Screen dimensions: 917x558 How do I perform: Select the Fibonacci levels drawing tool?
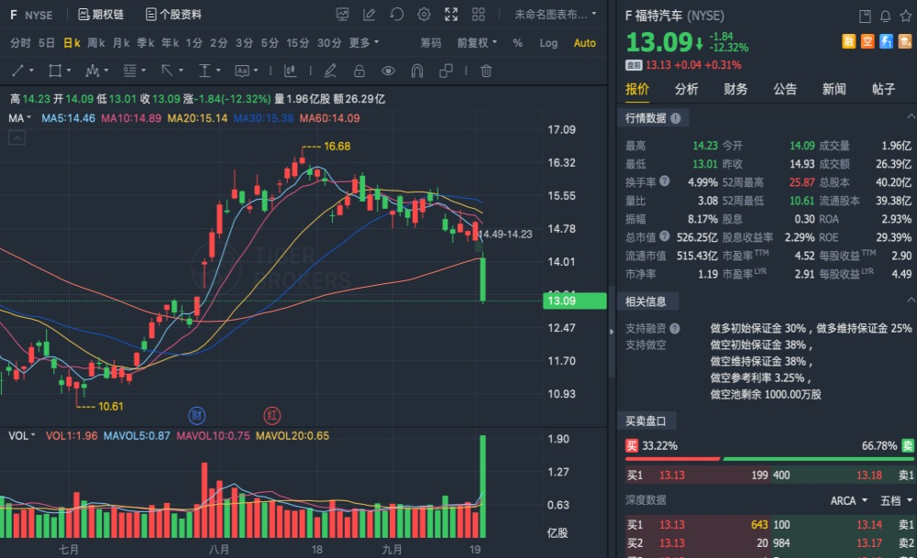click(130, 71)
